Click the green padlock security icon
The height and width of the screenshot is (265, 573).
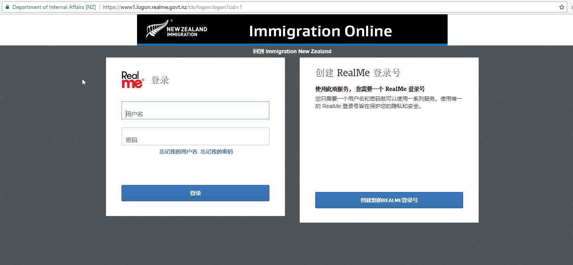(x=7, y=7)
